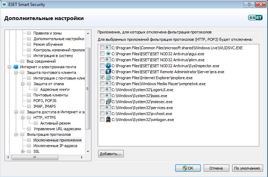This screenshot has width=268, height=177.
Task: Collapse Защита доступа в Интернет node
Action: (x=16, y=112)
